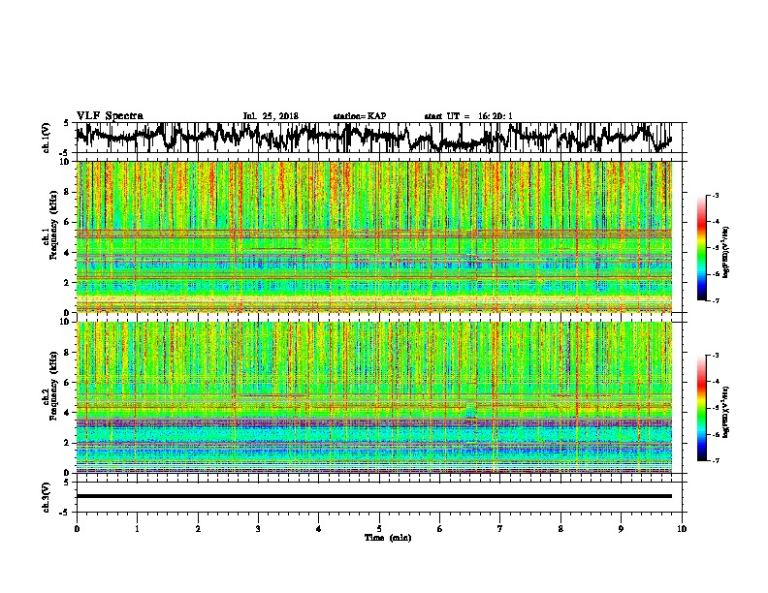This screenshot has width=768, height=593.
Task: Select the "Time (min)" axis title
Action: [x=388, y=538]
